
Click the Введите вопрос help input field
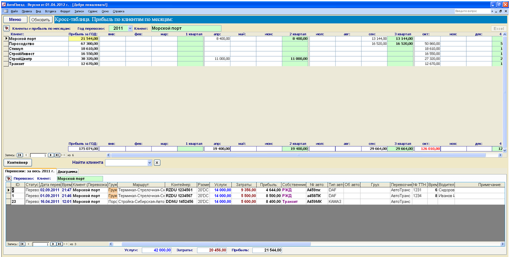(472, 11)
